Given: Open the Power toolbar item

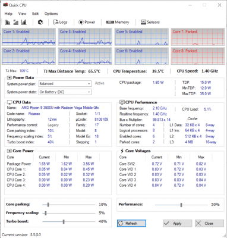Looking at the screenshot, I should click(x=87, y=22).
